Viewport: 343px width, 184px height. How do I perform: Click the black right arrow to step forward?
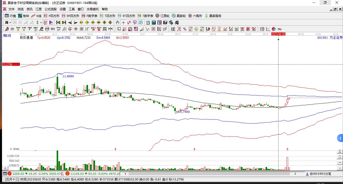(76, 22)
